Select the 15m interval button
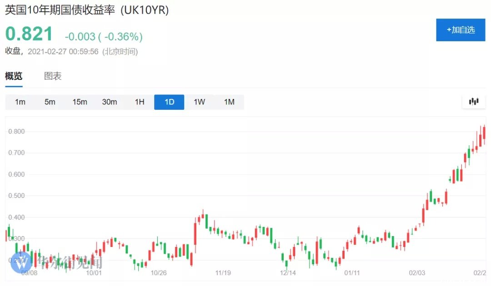The image size is (491, 286). pos(80,102)
